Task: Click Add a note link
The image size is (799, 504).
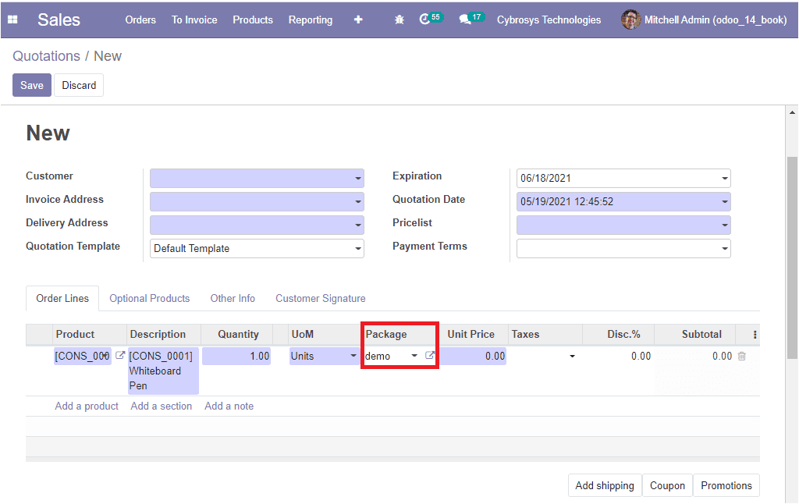Action: click(x=229, y=406)
